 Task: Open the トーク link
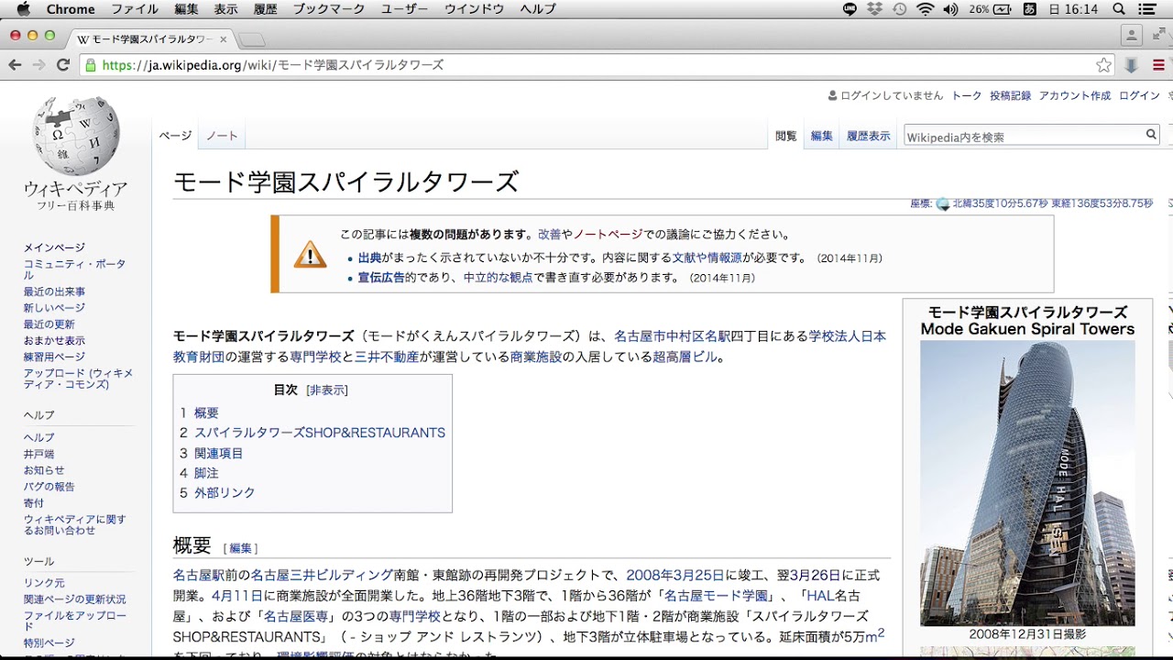967,95
